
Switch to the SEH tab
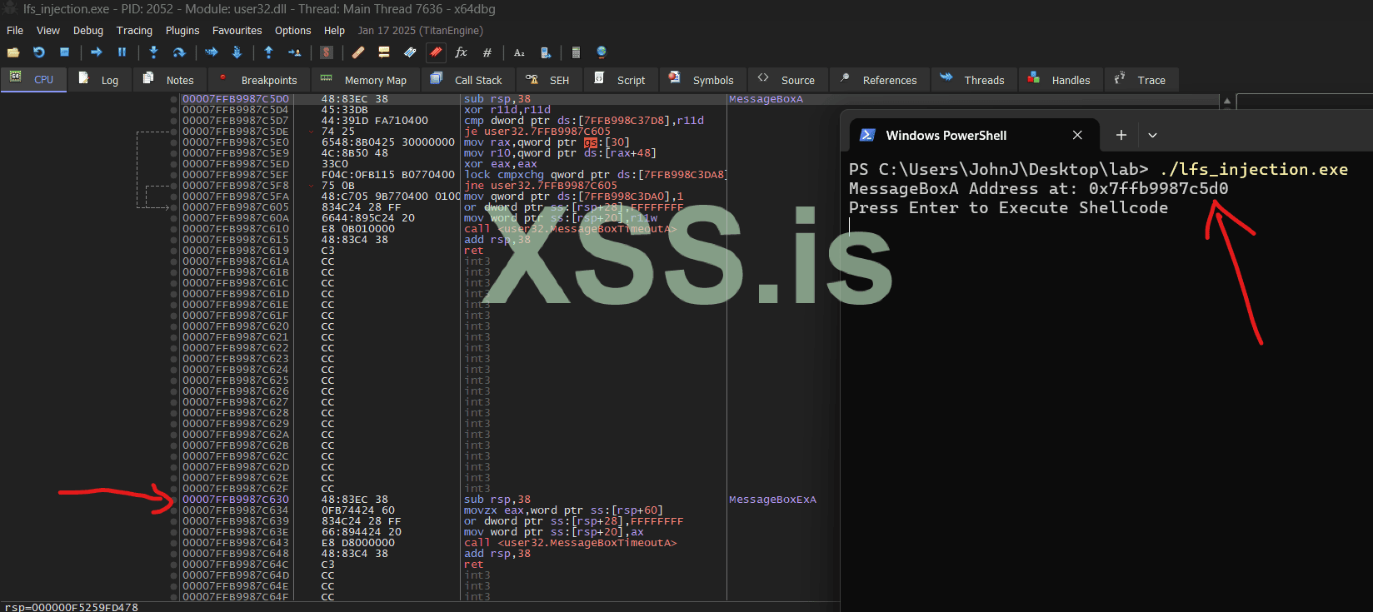pyautogui.click(x=549, y=80)
